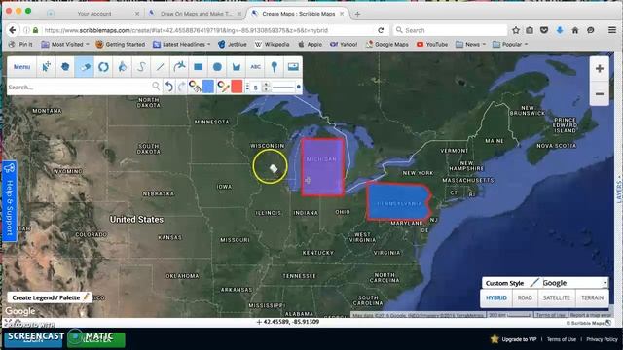
Task: Open the fill color picker icon
Action: [195, 87]
